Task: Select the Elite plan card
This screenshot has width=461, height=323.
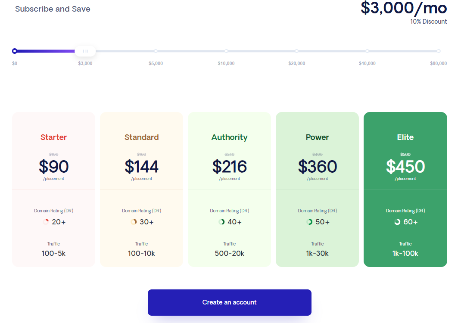Action: coord(405,189)
